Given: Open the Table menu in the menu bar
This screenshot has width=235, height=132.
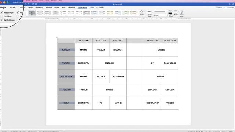Looking at the screenshot, I should (47, 1).
